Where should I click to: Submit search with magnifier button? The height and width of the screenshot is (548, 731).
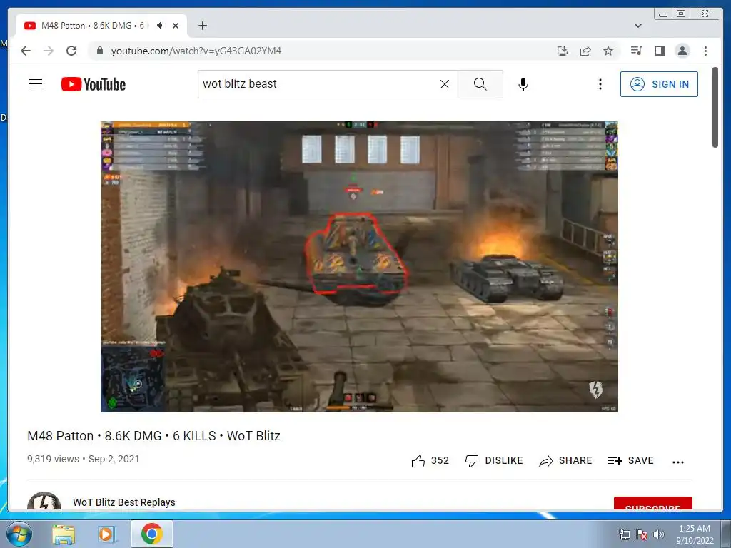click(480, 84)
